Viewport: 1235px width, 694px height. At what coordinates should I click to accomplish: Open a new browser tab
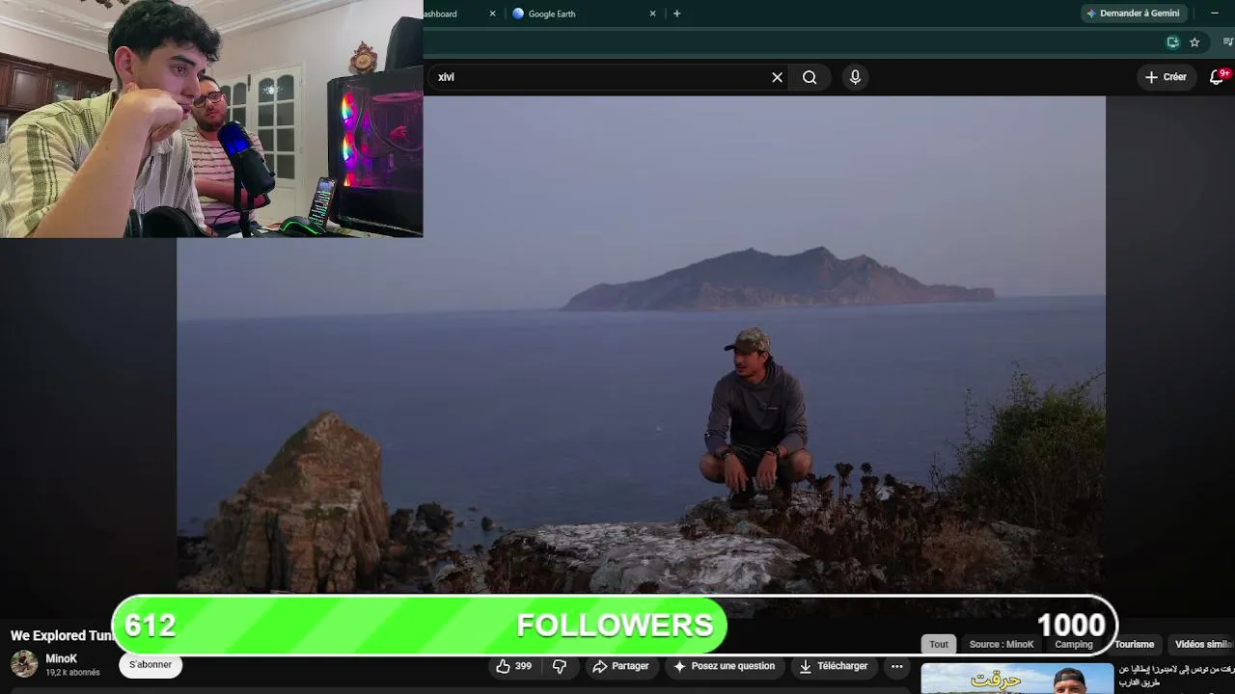tap(676, 13)
